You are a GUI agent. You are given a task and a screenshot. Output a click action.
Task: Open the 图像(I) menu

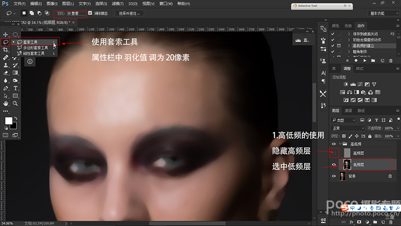click(x=52, y=4)
